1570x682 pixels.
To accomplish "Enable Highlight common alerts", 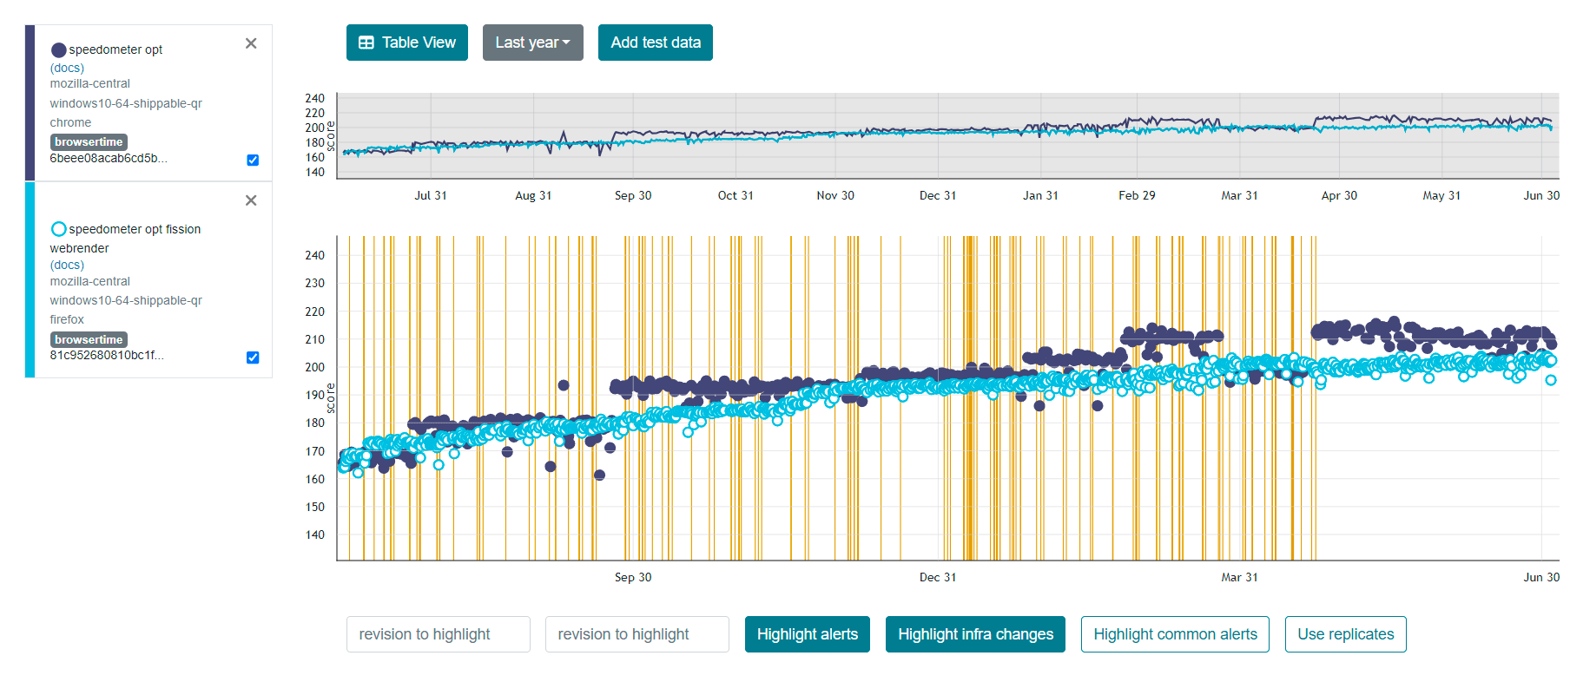I will (1175, 634).
